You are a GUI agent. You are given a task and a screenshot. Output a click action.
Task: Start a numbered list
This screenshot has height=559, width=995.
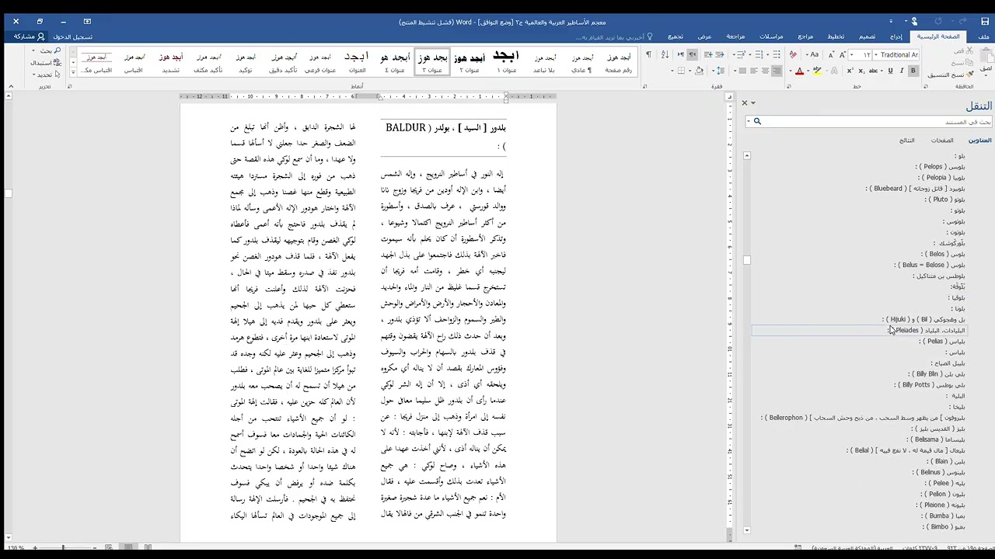(x=759, y=54)
